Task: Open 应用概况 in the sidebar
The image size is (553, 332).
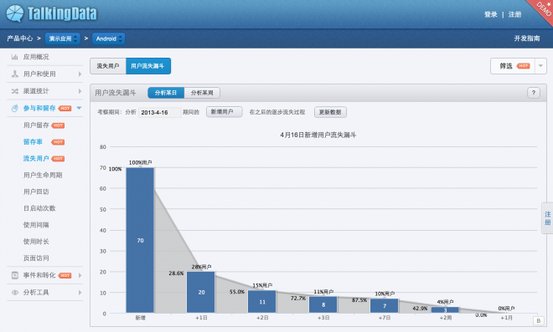Action: click(x=36, y=57)
